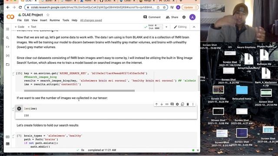Open the Google account avatar
The width and height of the screenshot is (278, 156).
click(x=192, y=17)
